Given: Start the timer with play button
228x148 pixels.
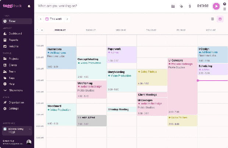Looking at the screenshot, I should [x=216, y=6].
